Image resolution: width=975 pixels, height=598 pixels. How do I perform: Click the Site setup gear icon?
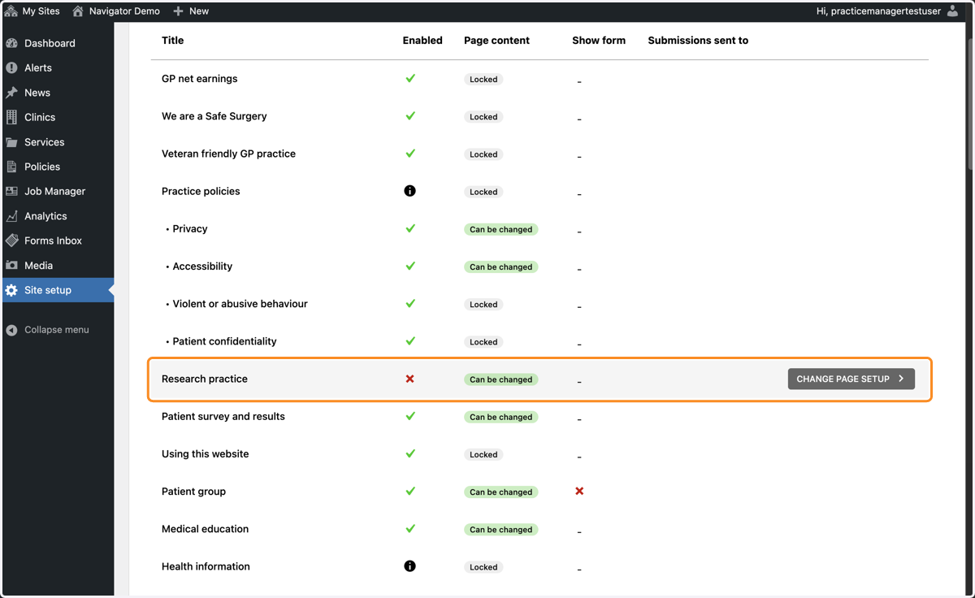(x=11, y=290)
